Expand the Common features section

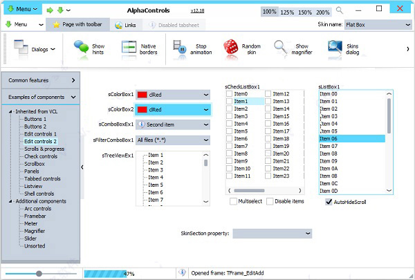41,80
